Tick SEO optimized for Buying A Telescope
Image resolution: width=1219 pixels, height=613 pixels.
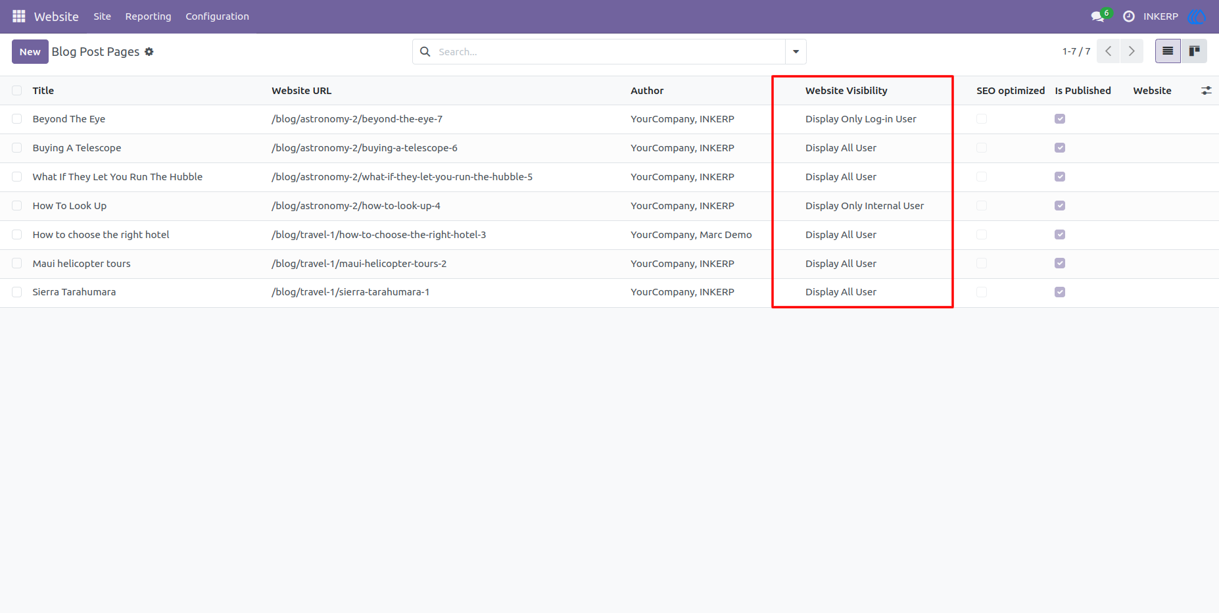(982, 148)
